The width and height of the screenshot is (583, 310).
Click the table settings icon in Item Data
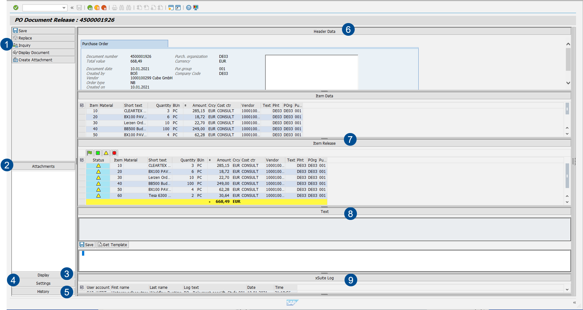82,105
